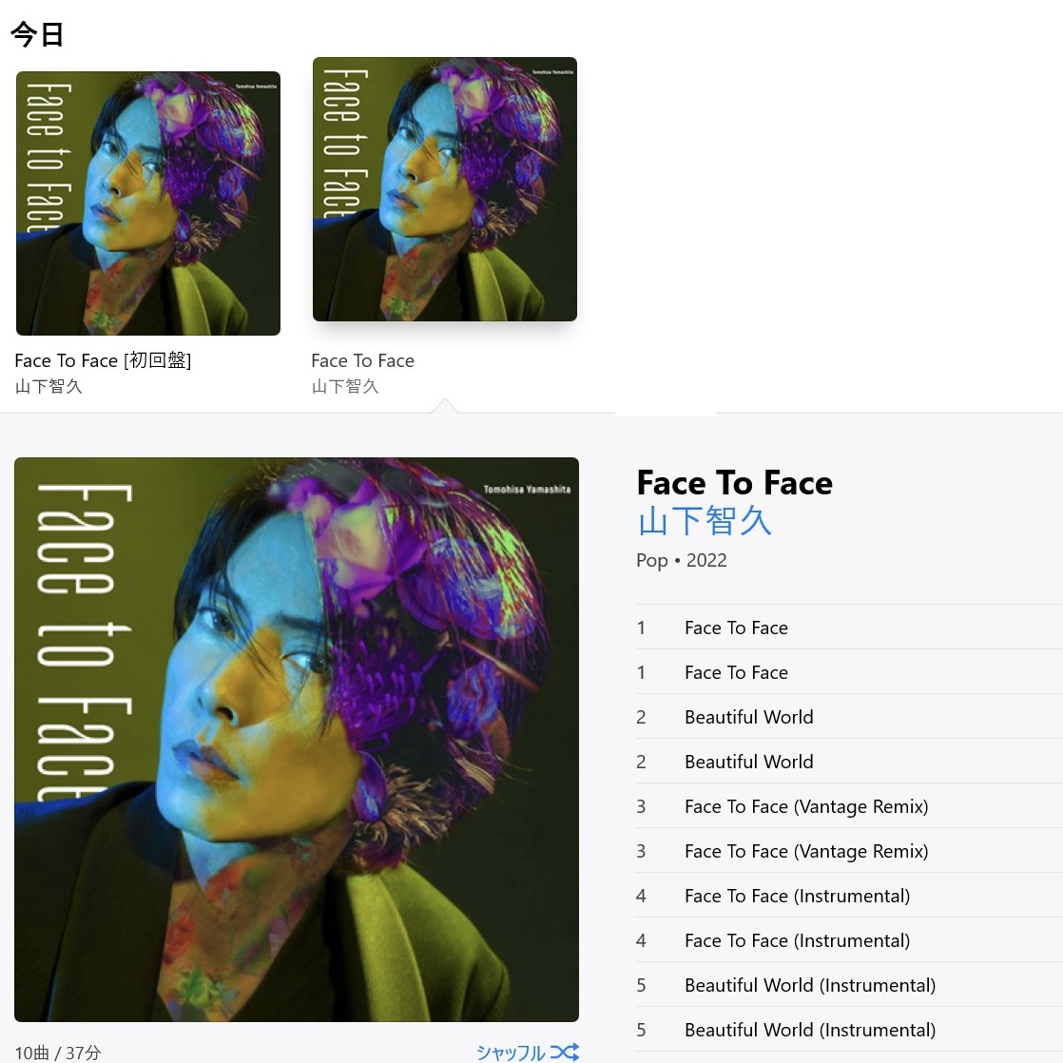Select the first Beautiful World track
The width and height of the screenshot is (1063, 1063).
849,717
